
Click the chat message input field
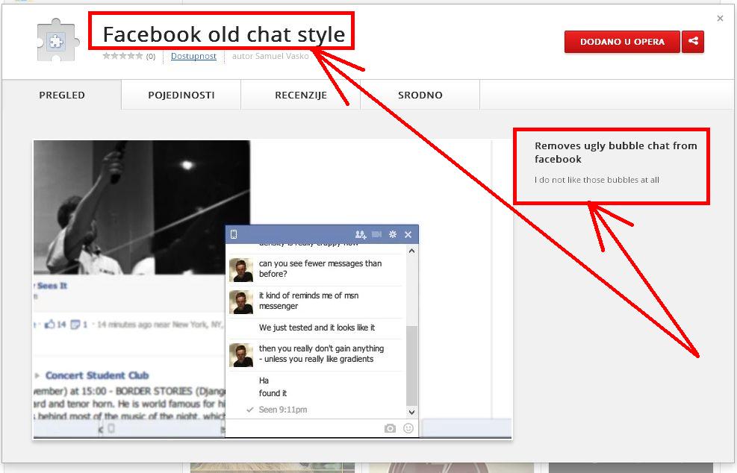click(305, 428)
